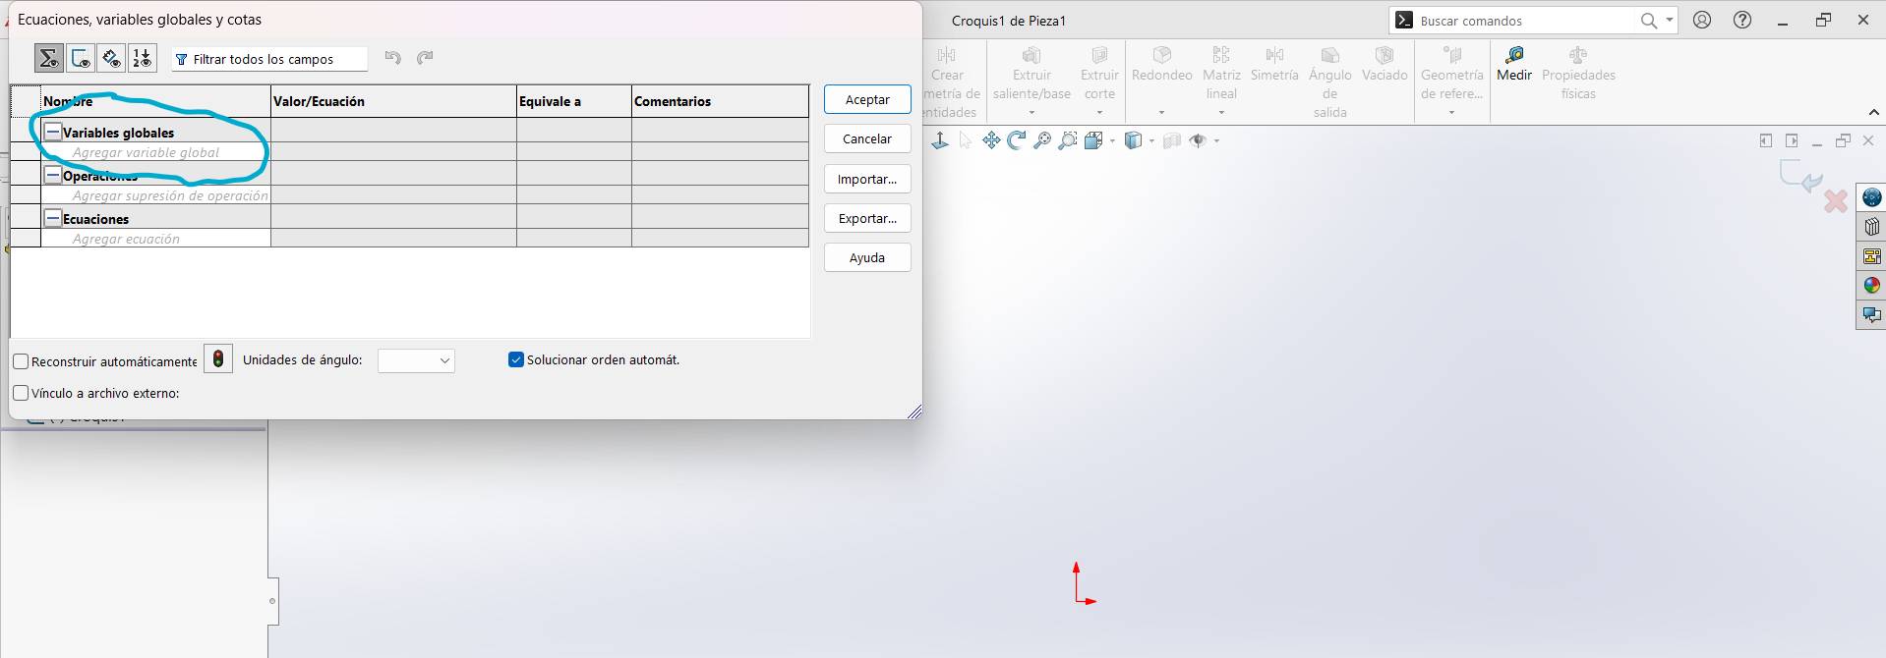Click the Simetría mirror tool
1886x658 pixels.
click(1274, 65)
